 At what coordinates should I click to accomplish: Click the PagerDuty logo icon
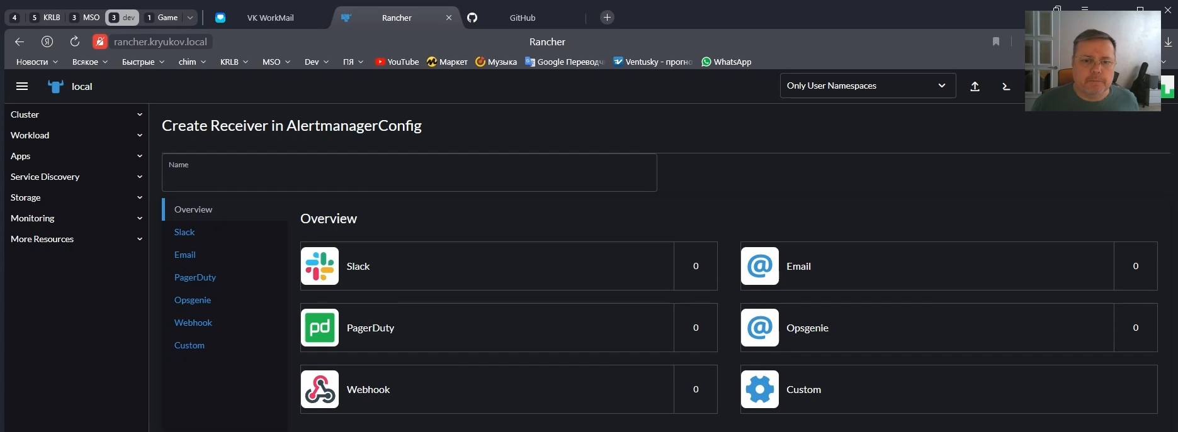[x=320, y=328]
